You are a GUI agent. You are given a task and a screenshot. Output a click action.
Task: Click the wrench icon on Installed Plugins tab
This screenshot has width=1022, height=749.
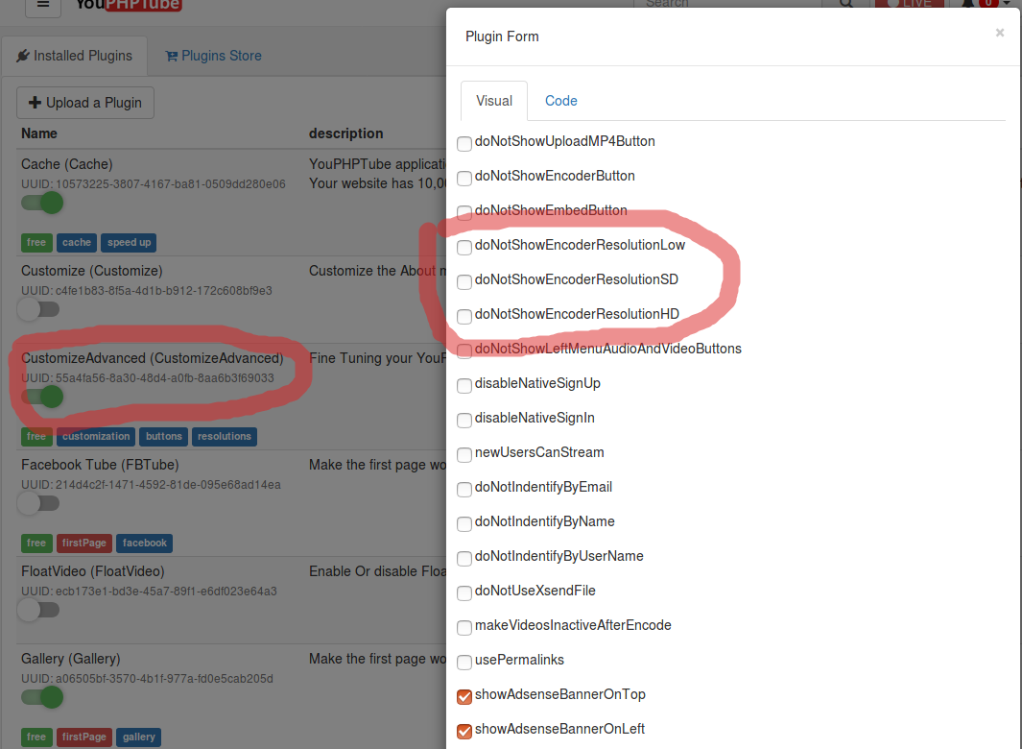23,55
